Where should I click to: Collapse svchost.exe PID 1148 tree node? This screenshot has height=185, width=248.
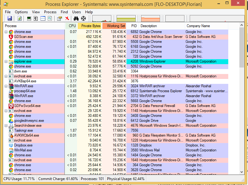[6, 111]
